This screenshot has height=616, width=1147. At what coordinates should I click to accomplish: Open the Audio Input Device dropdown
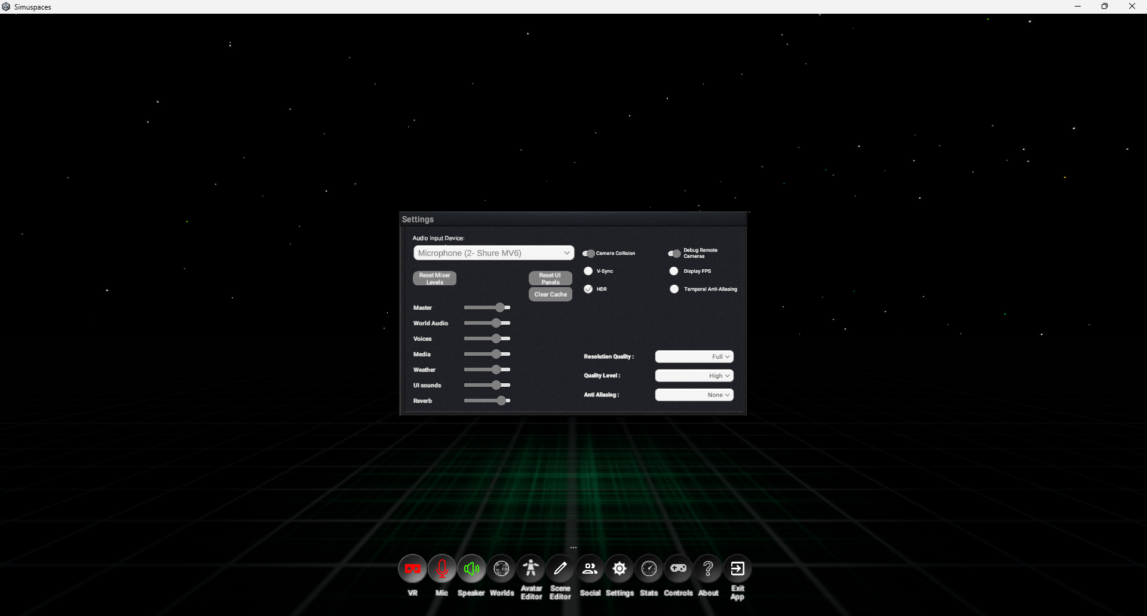pos(493,253)
